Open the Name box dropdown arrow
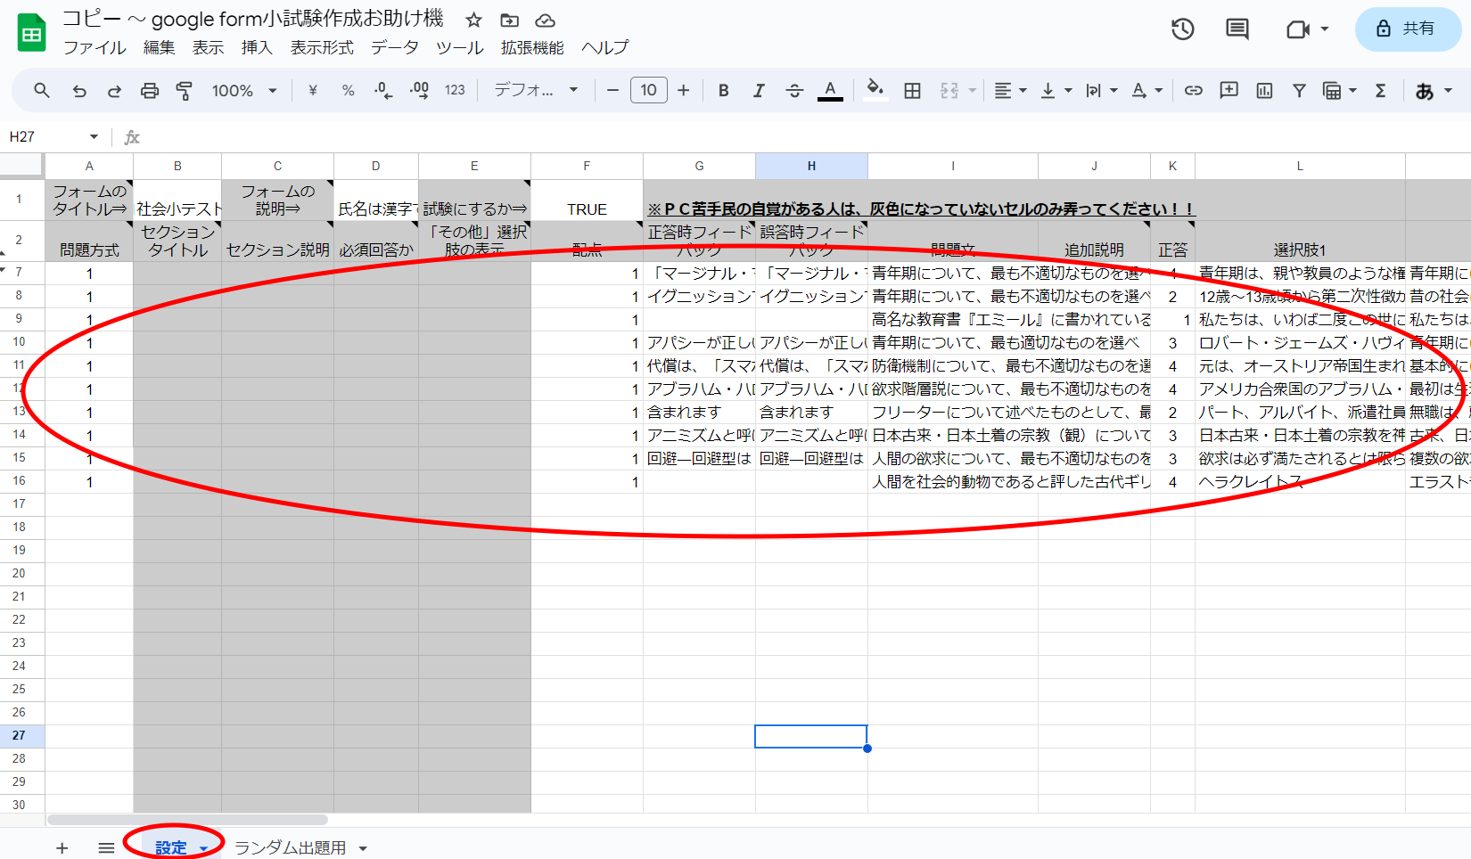Viewport: 1471px width, 859px height. click(94, 136)
